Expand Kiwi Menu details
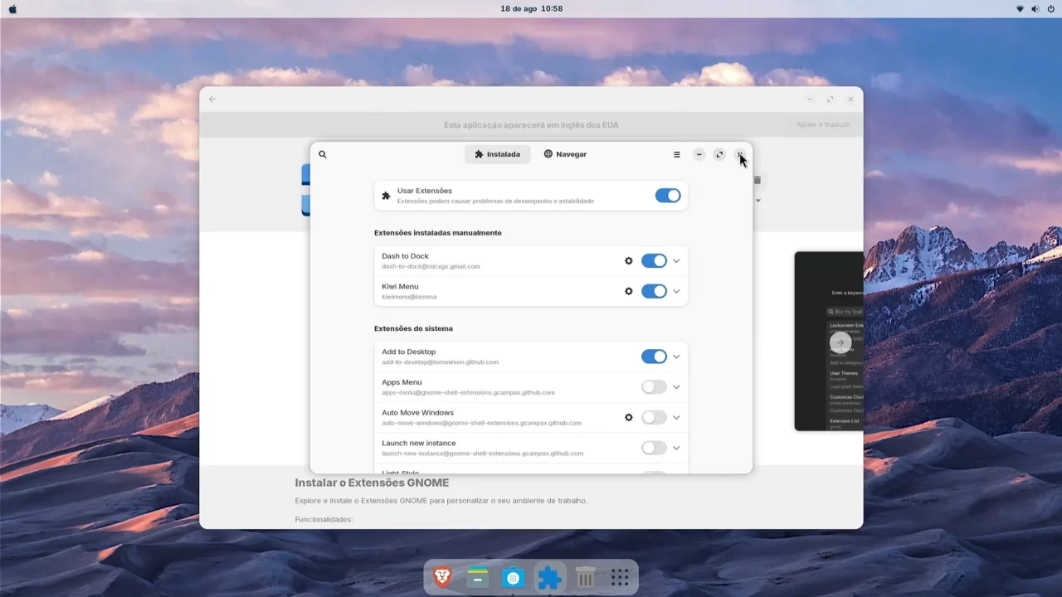The image size is (1062, 597). pos(676,292)
